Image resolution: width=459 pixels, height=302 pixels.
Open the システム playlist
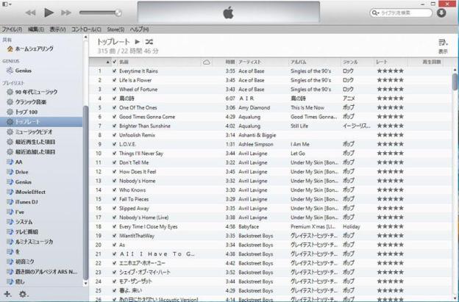point(20,222)
